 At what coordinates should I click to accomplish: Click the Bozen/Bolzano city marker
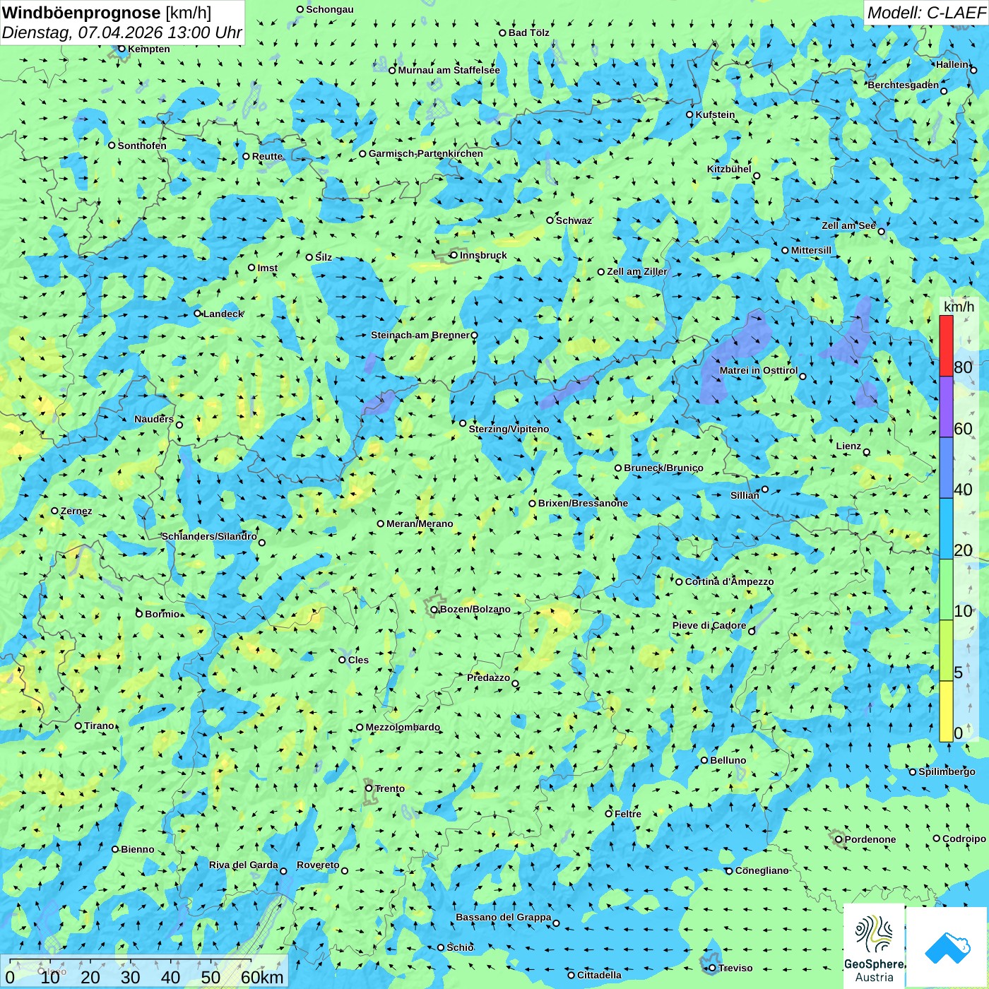click(434, 609)
